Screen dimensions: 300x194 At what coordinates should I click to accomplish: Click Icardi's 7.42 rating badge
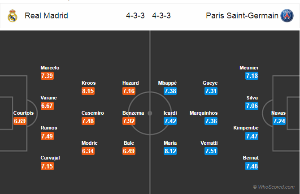coord(170,121)
